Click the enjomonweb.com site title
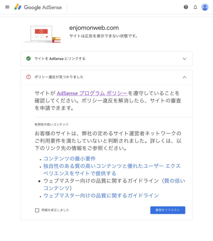The width and height of the screenshot is (213, 241). tap(94, 28)
